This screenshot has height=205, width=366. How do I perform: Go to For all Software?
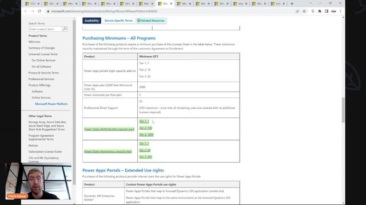[41, 67]
